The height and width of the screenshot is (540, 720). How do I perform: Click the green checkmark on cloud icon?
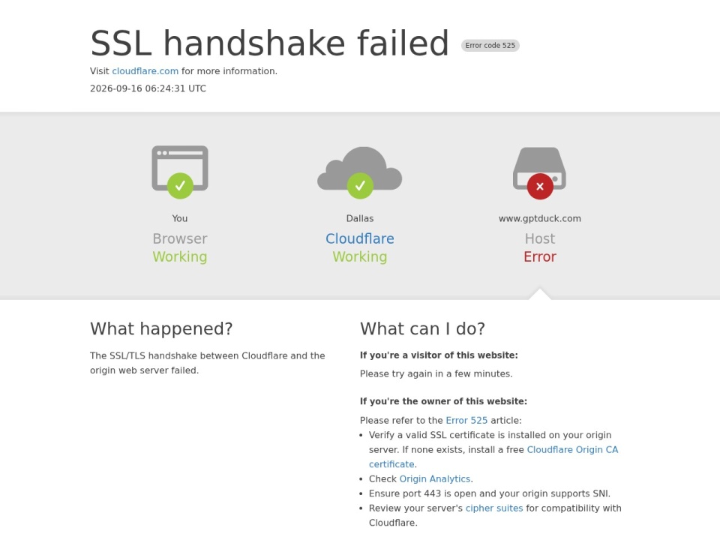click(360, 185)
